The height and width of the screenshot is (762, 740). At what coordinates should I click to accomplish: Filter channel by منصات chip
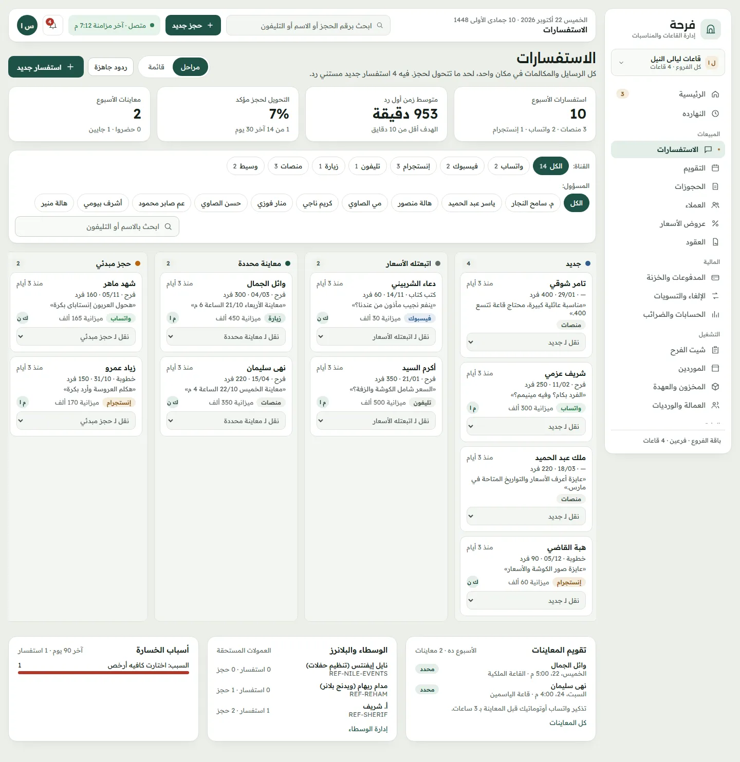point(288,166)
